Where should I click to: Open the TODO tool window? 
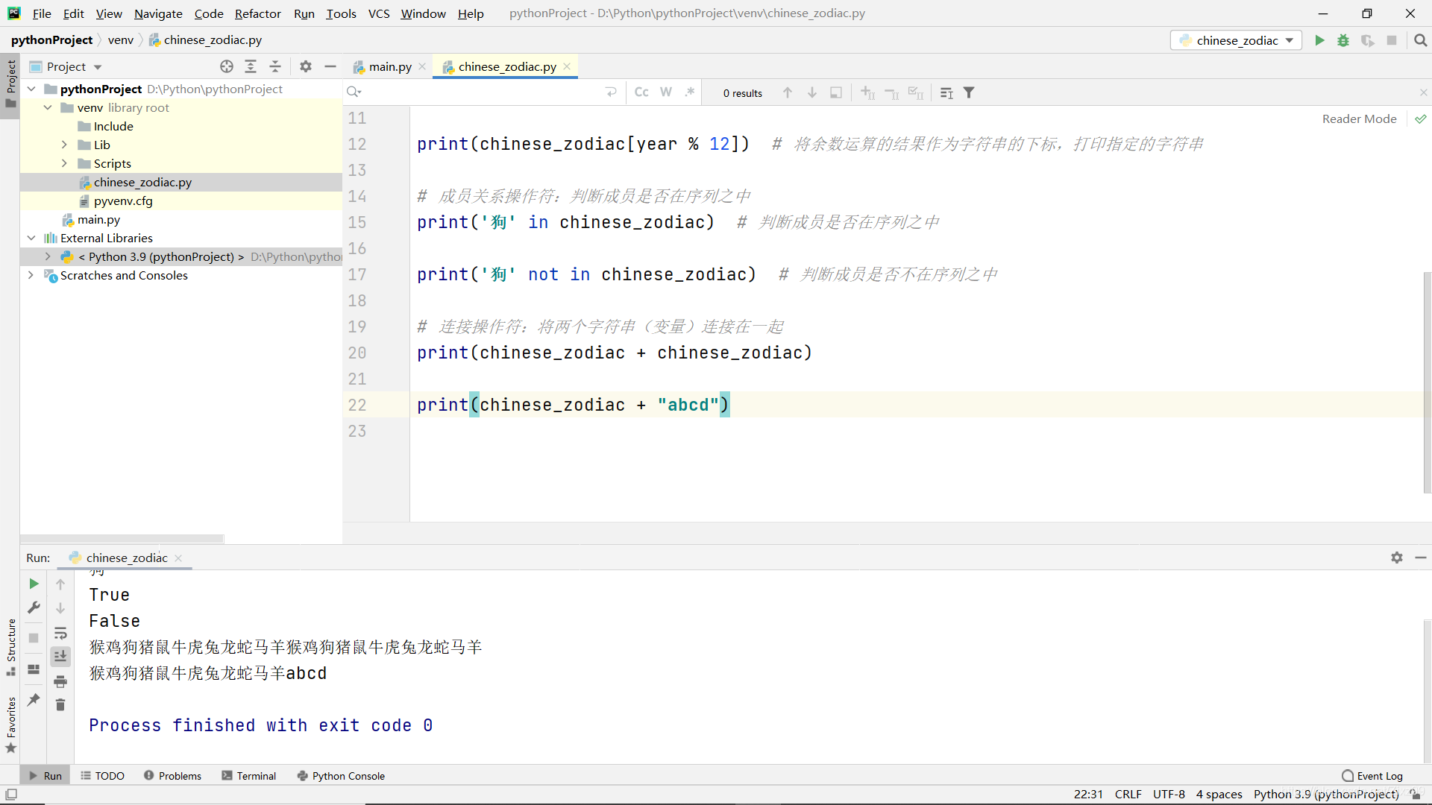pyautogui.click(x=102, y=776)
